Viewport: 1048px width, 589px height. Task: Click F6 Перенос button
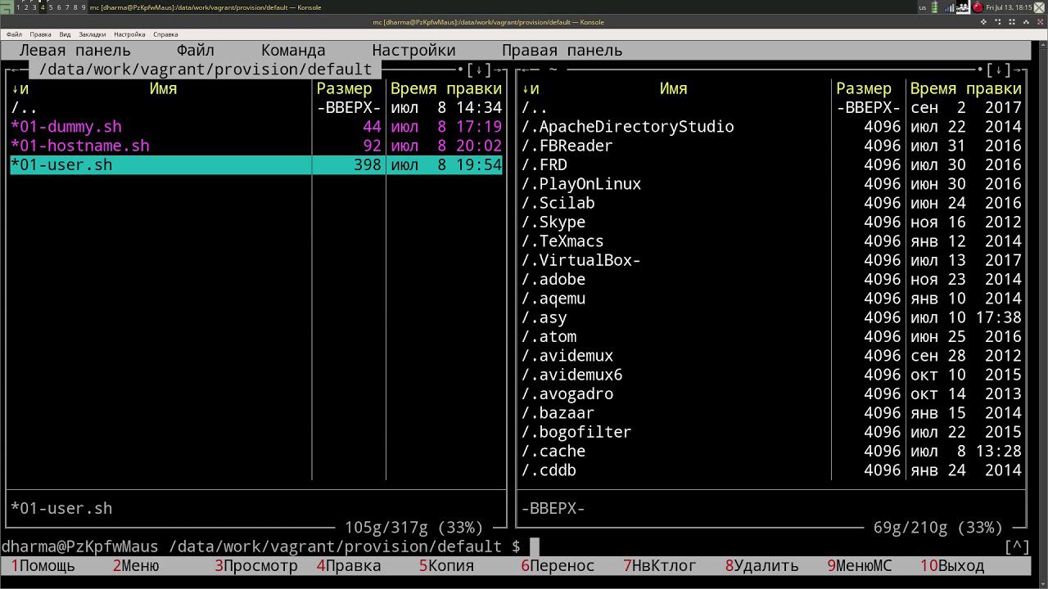pyautogui.click(x=558, y=565)
